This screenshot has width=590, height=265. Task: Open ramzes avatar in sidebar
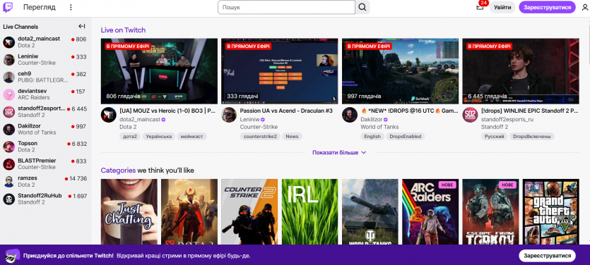(9, 181)
